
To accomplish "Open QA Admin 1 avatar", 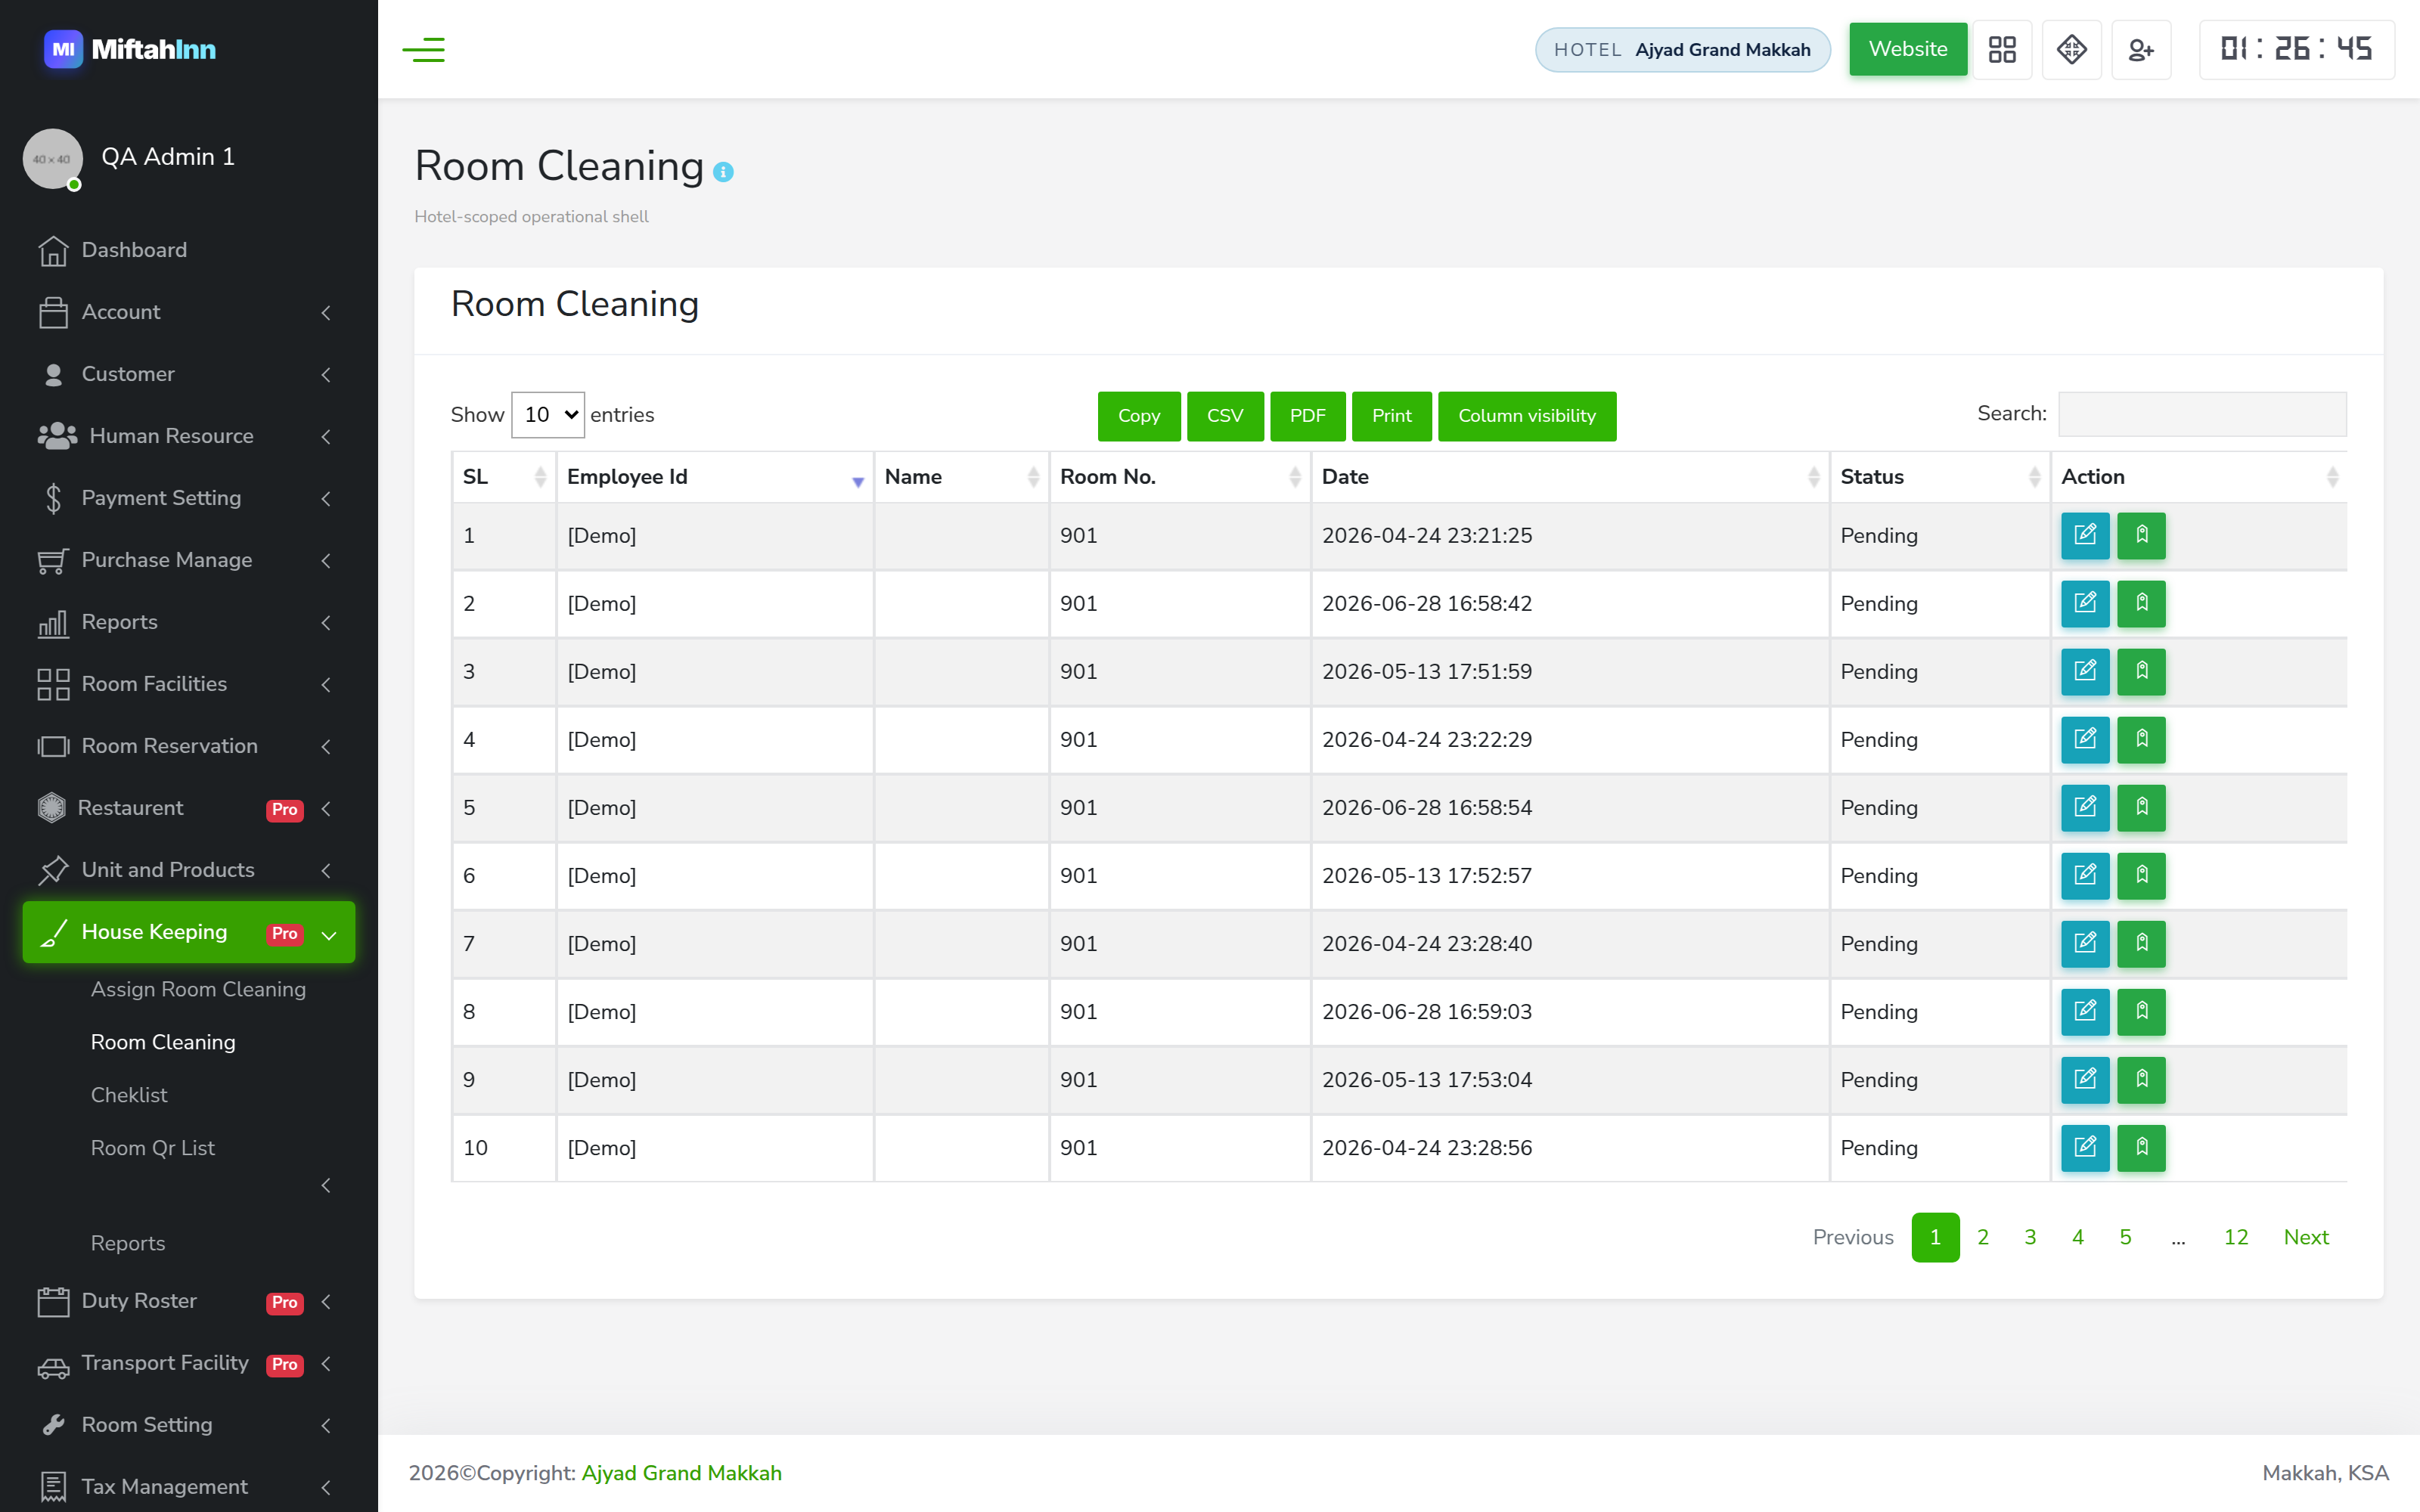I will [x=53, y=158].
